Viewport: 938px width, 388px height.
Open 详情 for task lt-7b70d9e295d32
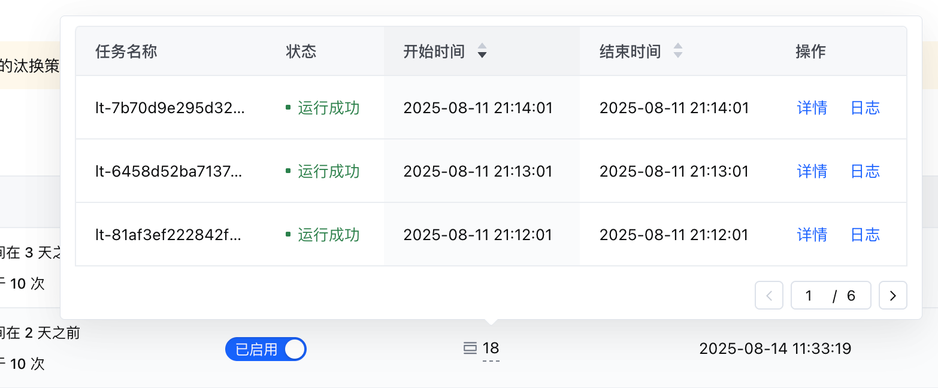812,108
